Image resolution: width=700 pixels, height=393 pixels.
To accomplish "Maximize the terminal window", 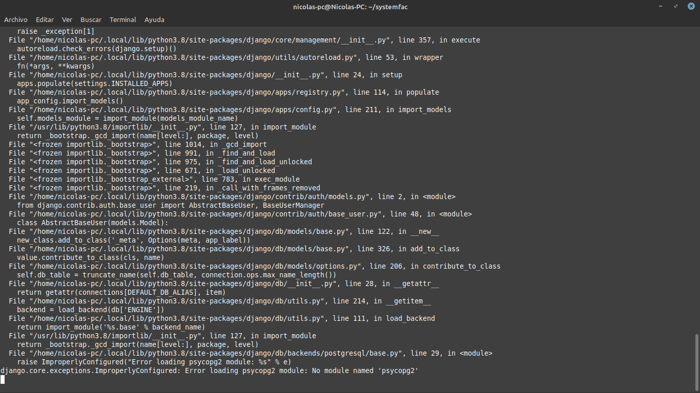I will point(676,7).
